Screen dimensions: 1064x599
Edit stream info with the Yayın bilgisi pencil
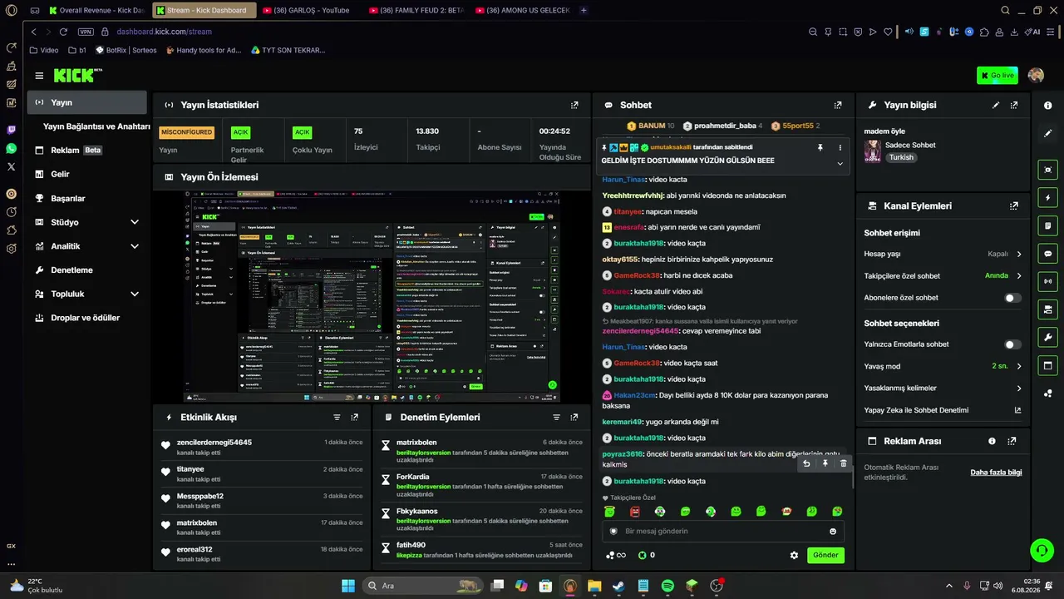996,106
